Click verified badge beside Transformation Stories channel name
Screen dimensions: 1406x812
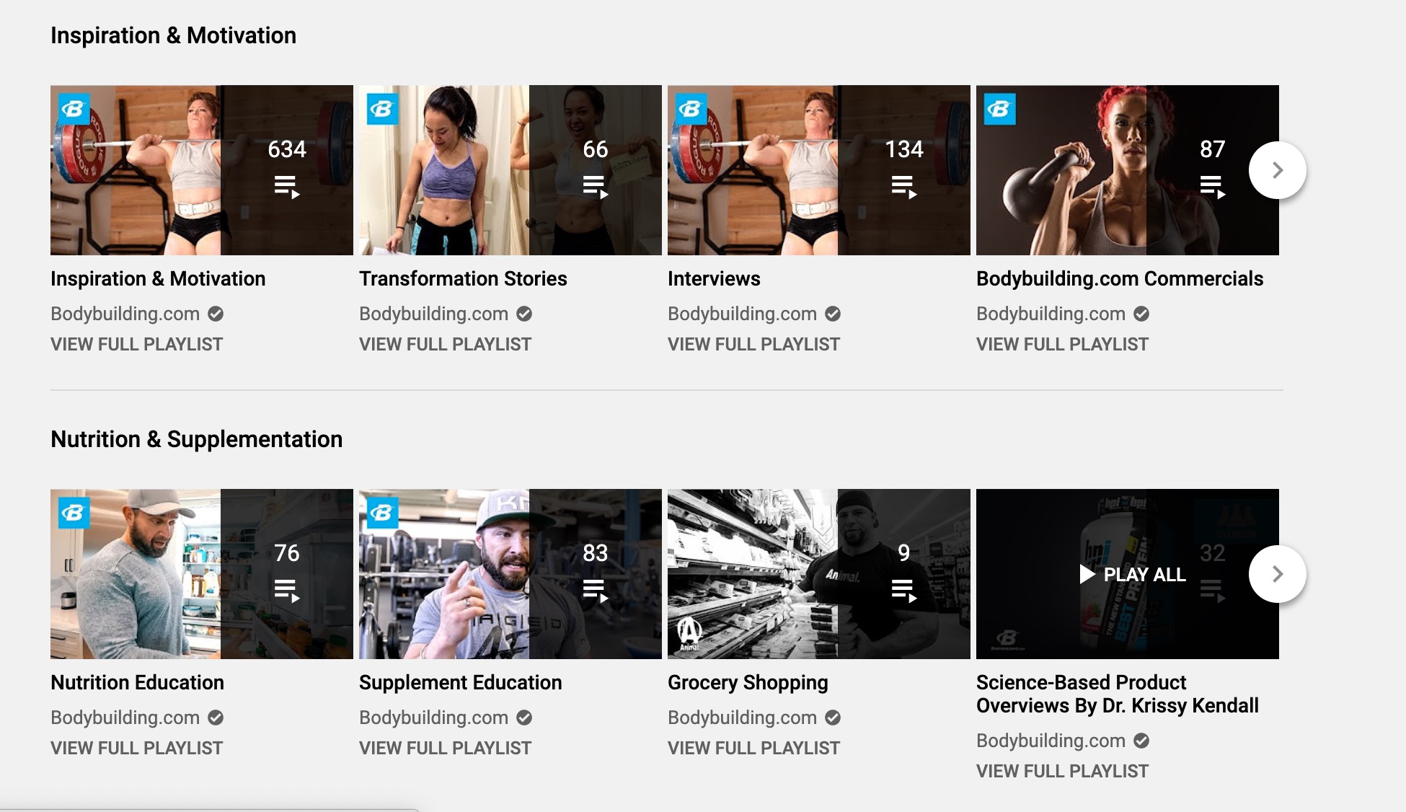524,314
